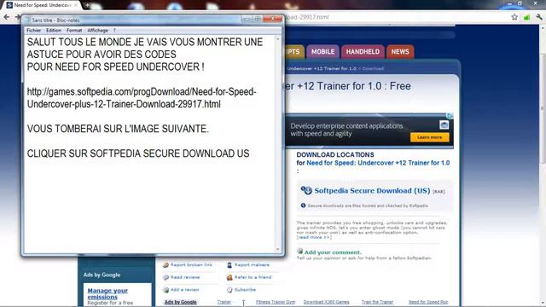Click Subscribe link
The width and height of the screenshot is (546, 307).
(x=245, y=290)
